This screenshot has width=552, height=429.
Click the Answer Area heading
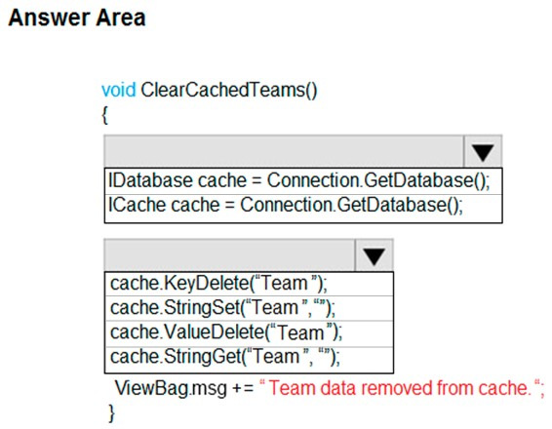coord(77,18)
